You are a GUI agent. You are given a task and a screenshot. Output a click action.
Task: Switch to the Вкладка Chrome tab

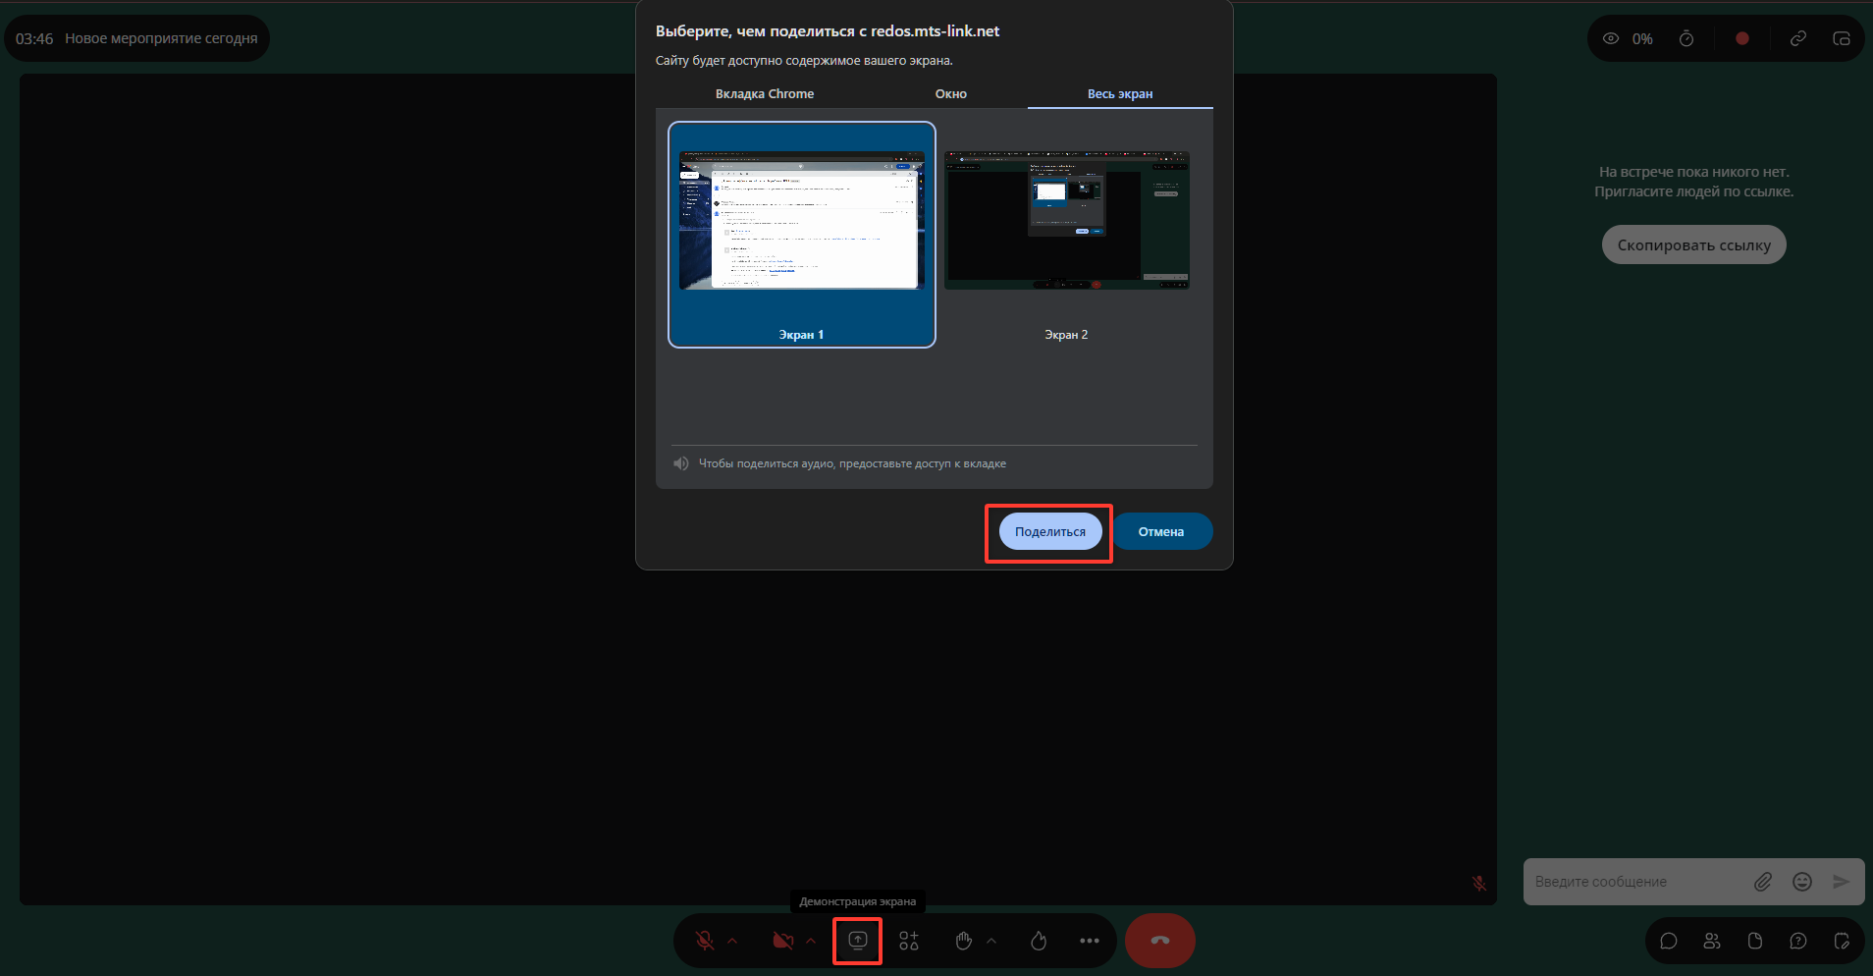coord(765,94)
